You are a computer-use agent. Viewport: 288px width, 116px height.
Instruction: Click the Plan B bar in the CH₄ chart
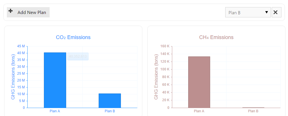click(x=253, y=107)
